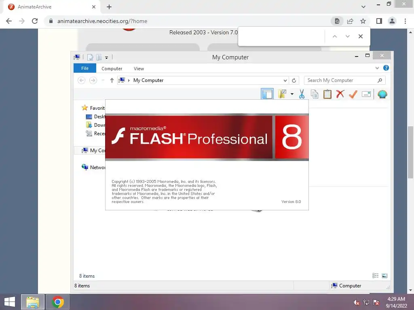Click the red X Delete icon
Viewport: 414px width, 310px height.
[340, 94]
